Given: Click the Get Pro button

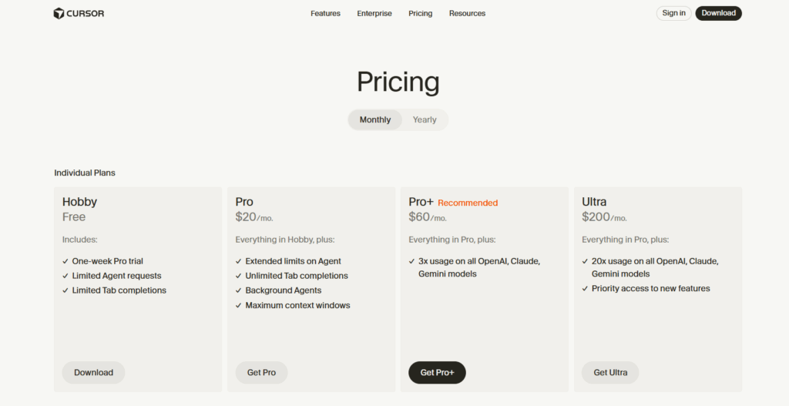Looking at the screenshot, I should coord(261,372).
